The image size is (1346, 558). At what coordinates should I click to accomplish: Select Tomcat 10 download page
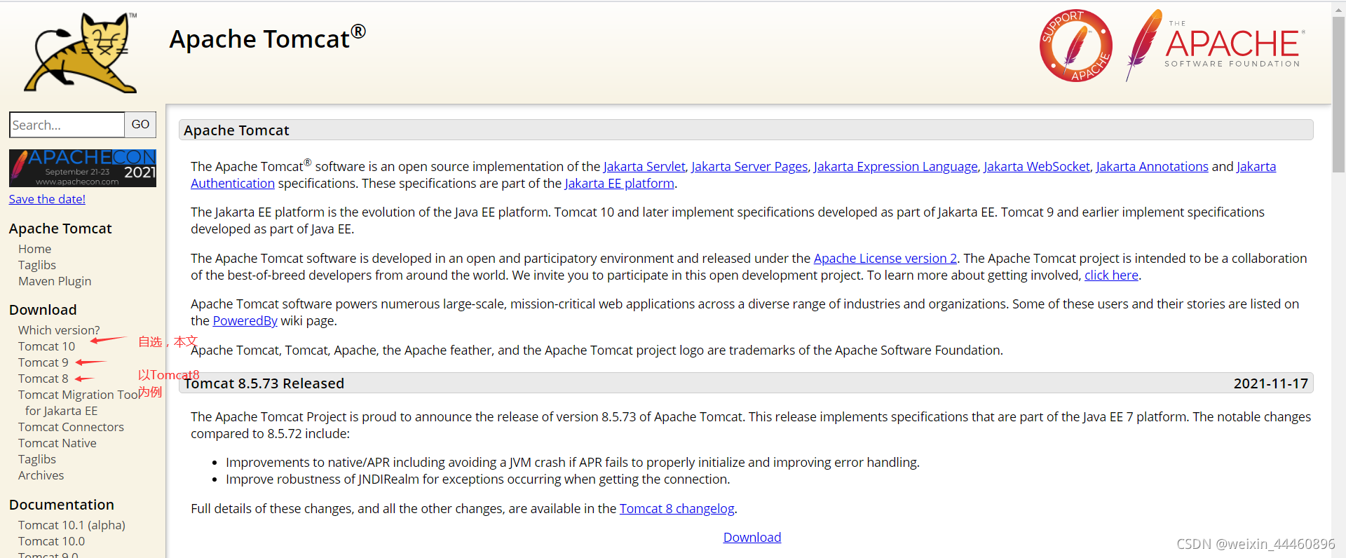46,346
